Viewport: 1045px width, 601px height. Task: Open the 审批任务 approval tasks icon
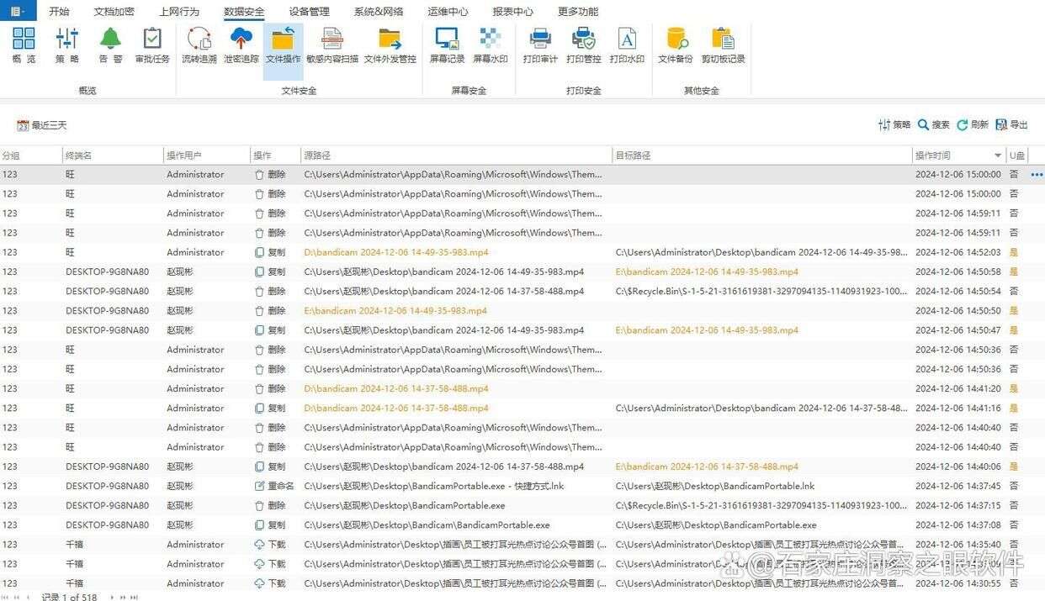pyautogui.click(x=151, y=44)
